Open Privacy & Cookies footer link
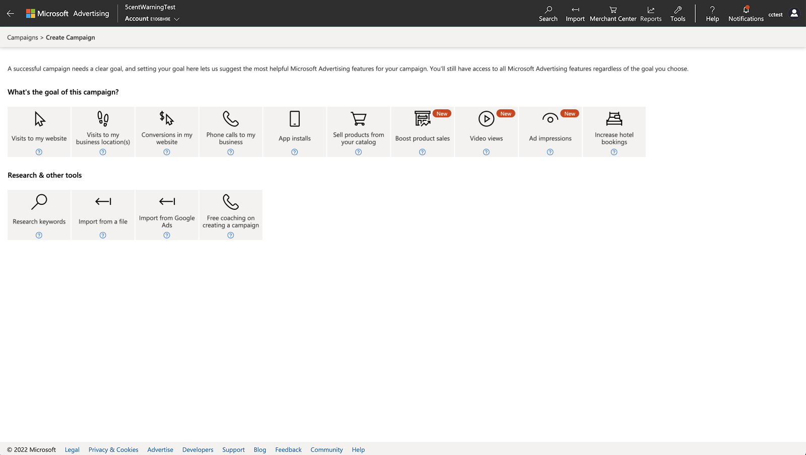Image resolution: width=806 pixels, height=455 pixels. (113, 450)
